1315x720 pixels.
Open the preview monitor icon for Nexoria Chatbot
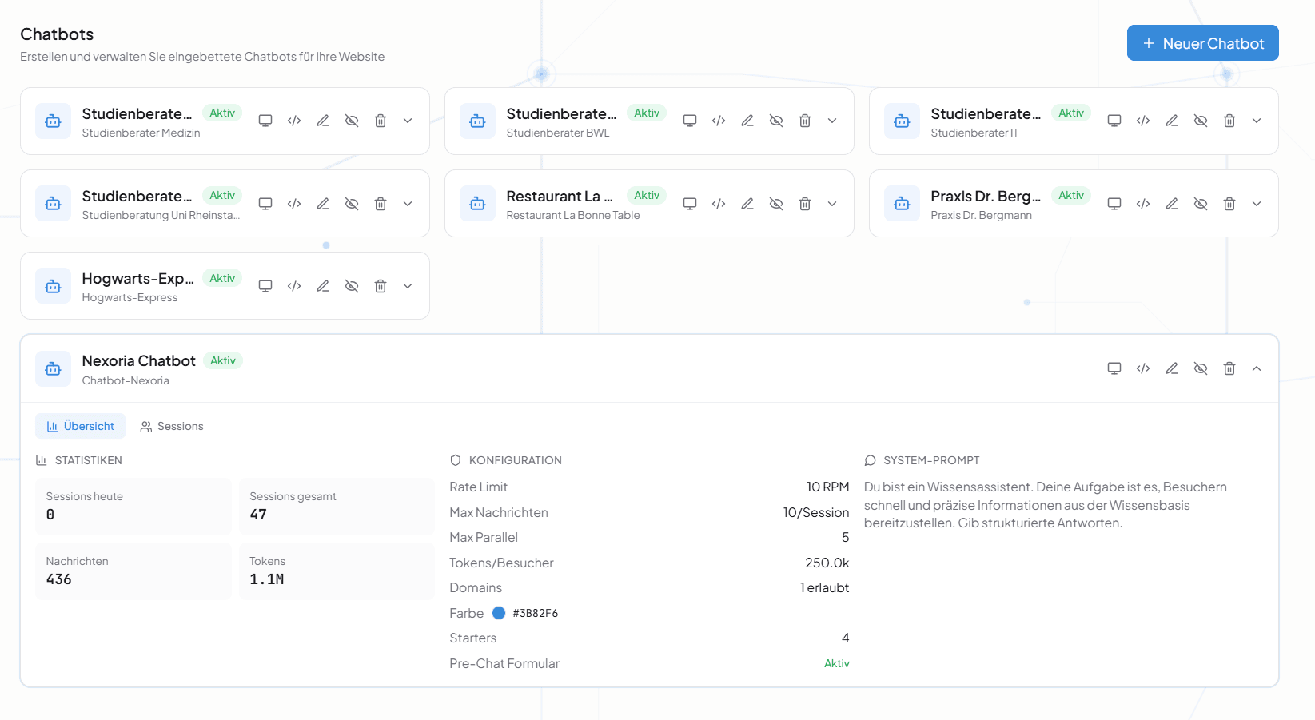[x=1114, y=368]
